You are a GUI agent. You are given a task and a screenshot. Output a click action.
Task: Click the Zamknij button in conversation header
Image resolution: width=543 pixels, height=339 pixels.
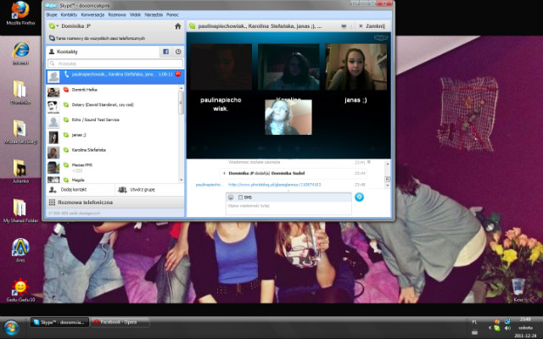(372, 26)
